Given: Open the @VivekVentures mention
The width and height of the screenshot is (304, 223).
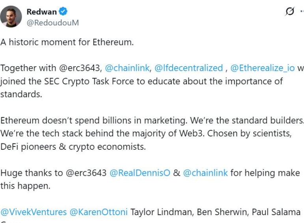Looking at the screenshot, I should [x=34, y=212].
